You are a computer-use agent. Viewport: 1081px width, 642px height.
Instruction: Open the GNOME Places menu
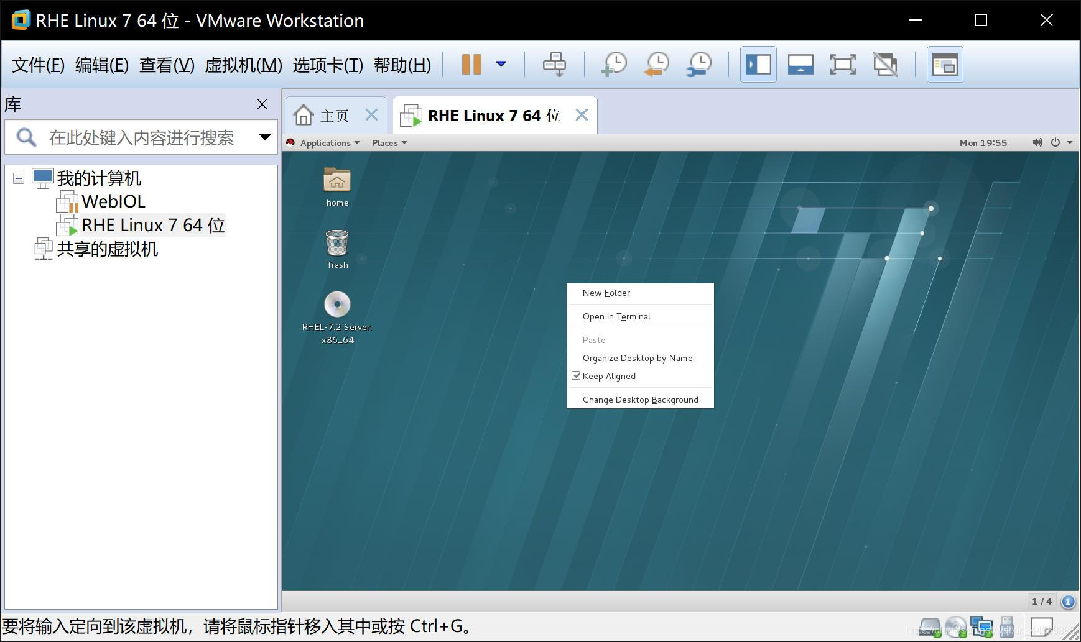tap(389, 143)
